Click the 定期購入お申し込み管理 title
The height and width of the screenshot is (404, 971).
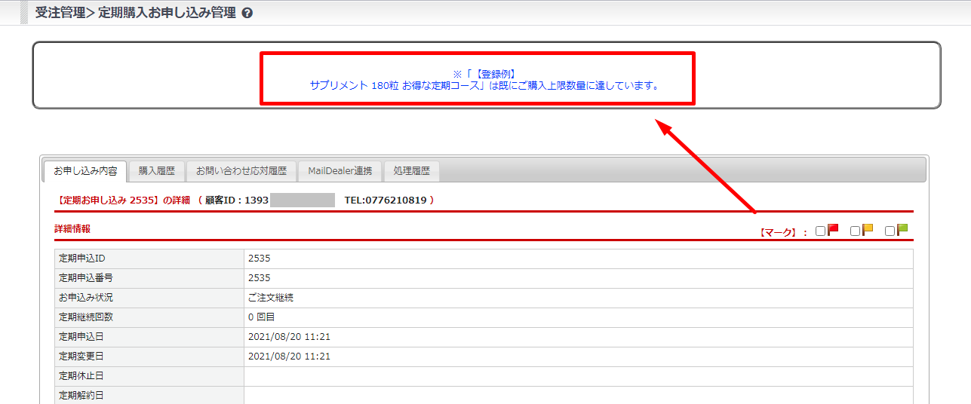[x=167, y=13]
